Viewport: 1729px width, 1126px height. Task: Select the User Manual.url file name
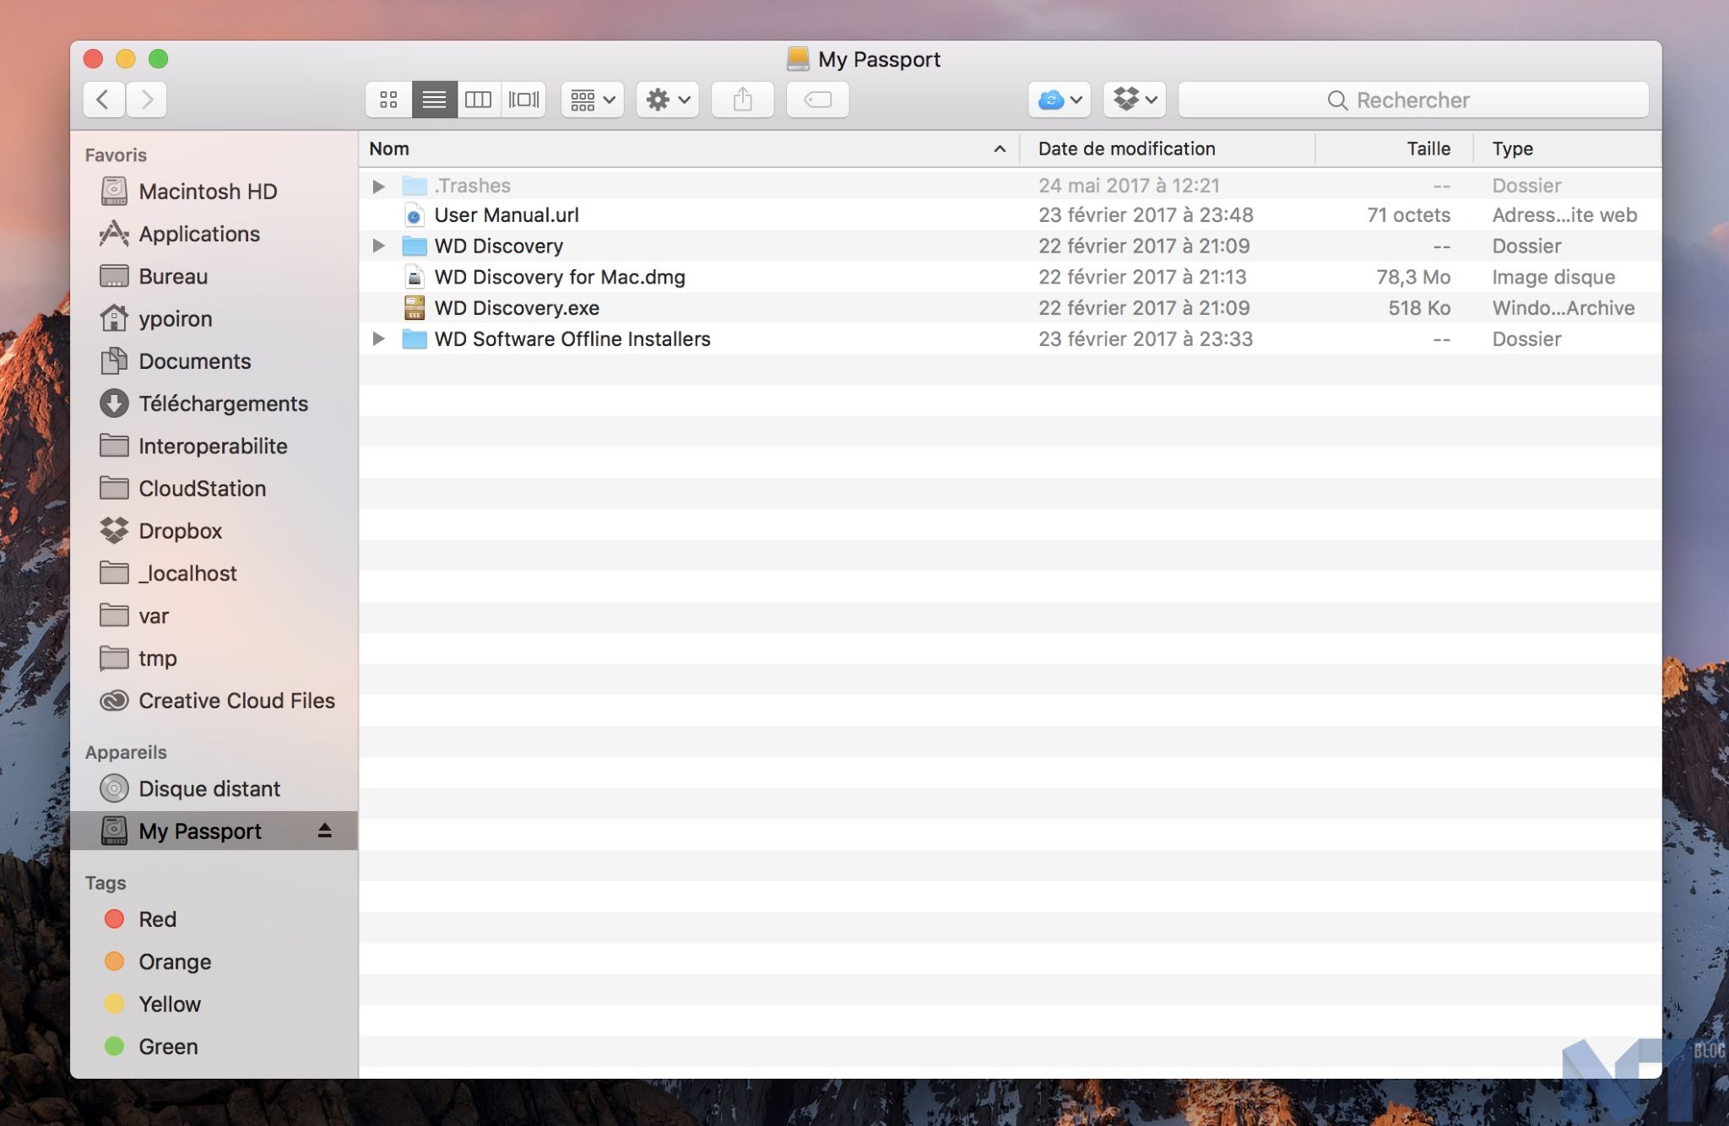[x=507, y=215]
